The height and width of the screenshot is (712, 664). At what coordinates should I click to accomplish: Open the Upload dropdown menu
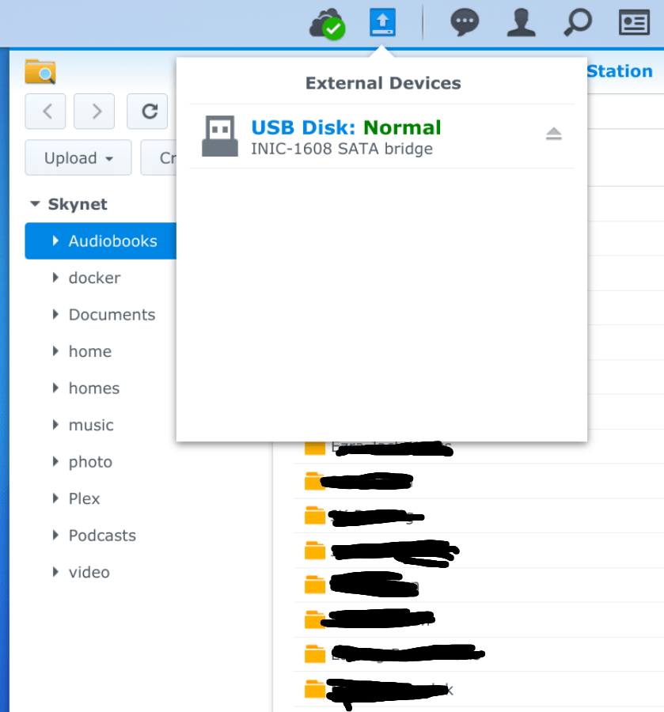(78, 157)
